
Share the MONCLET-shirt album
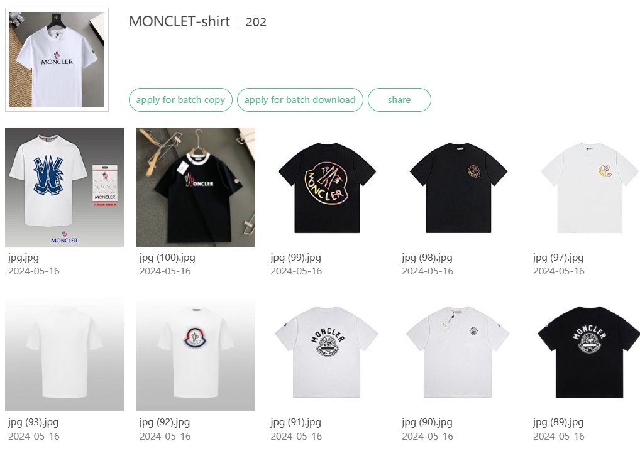(x=399, y=100)
